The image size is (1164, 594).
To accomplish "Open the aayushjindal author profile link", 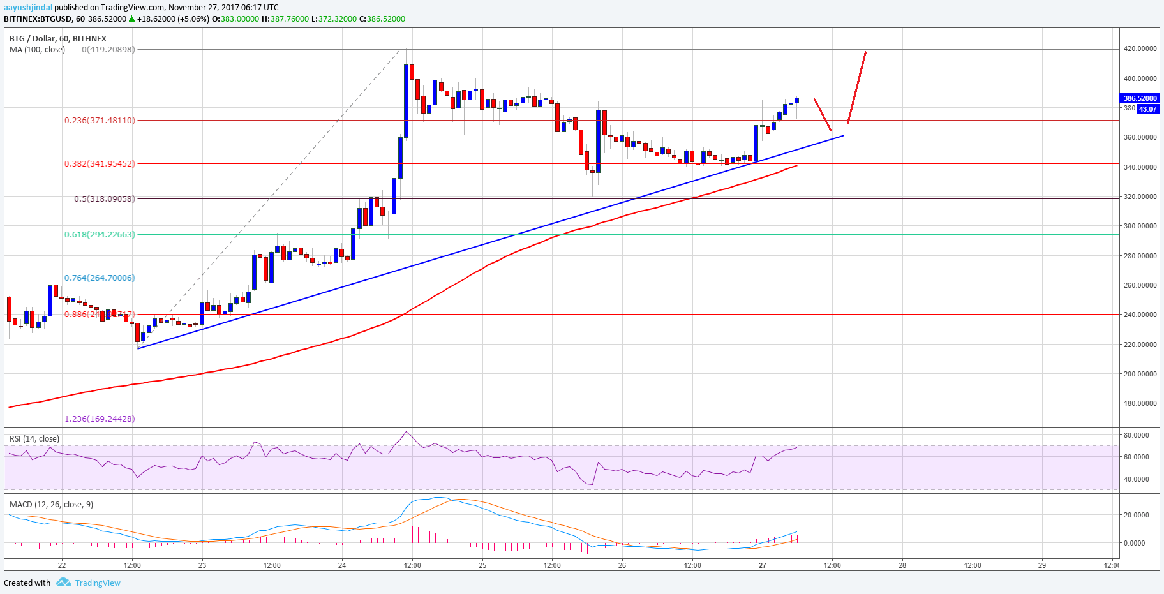I will [27, 8].
